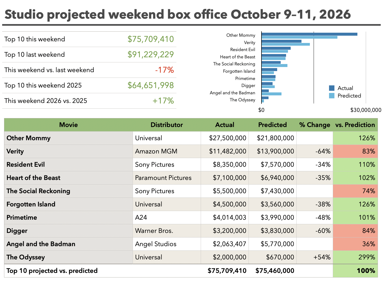Select the Angel and the Badman table cell
This screenshot has width=389, height=281.
tap(68, 244)
